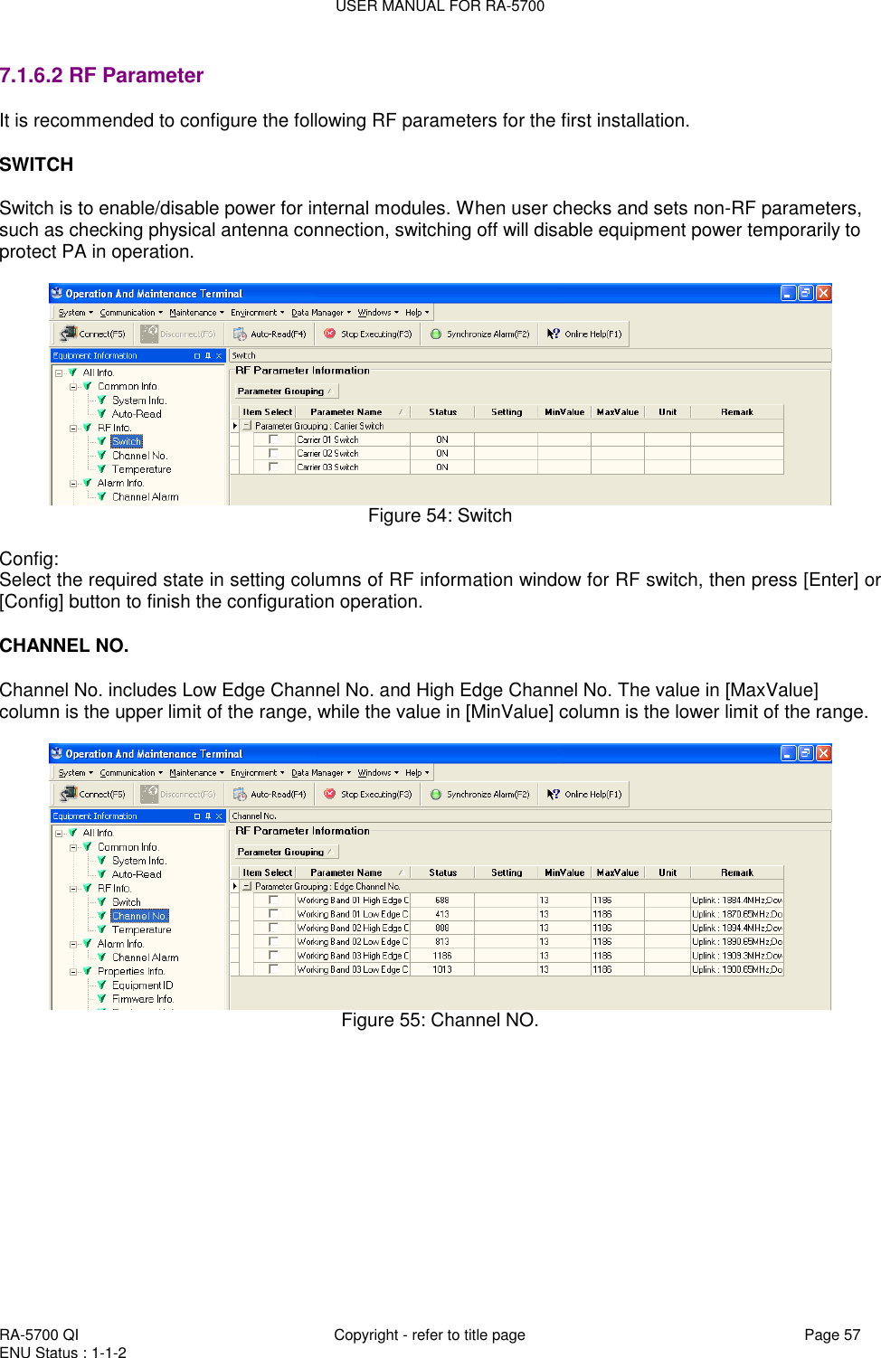The image size is (881, 1358).
Task: Select the highlighted Switch tree item in Figure 54
Action: click(127, 441)
